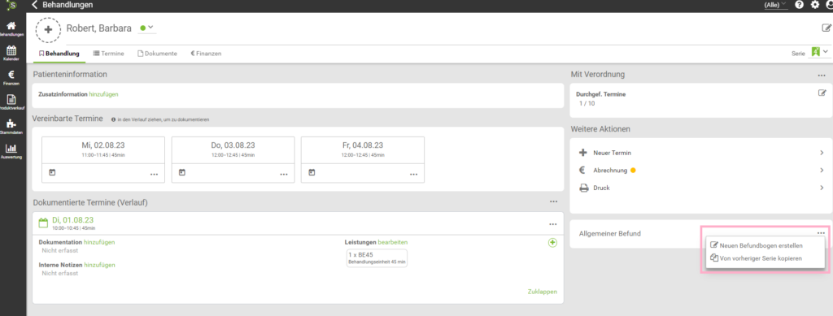Viewport: 833px width, 316px height.
Task: Open the Serie selector dropdown
Action: pyautogui.click(x=819, y=52)
